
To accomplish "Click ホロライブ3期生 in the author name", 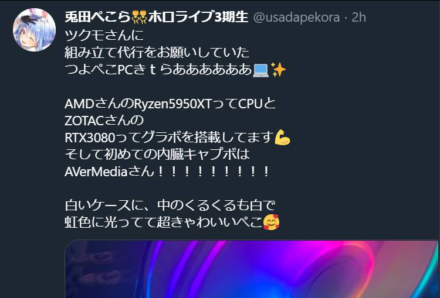I will click(198, 17).
